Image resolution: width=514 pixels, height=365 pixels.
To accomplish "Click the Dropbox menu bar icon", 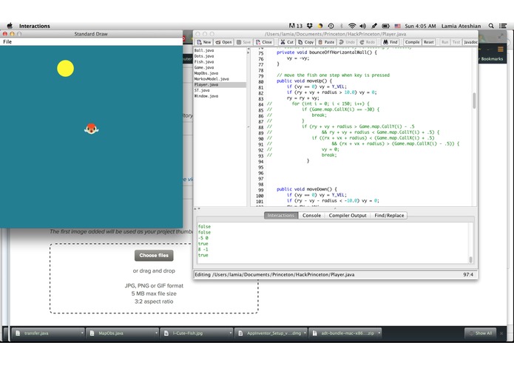I will tap(309, 26).
